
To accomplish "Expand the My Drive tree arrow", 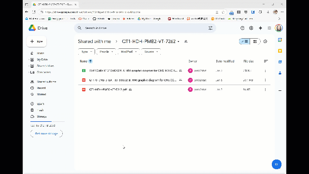I will click(x=29, y=59).
